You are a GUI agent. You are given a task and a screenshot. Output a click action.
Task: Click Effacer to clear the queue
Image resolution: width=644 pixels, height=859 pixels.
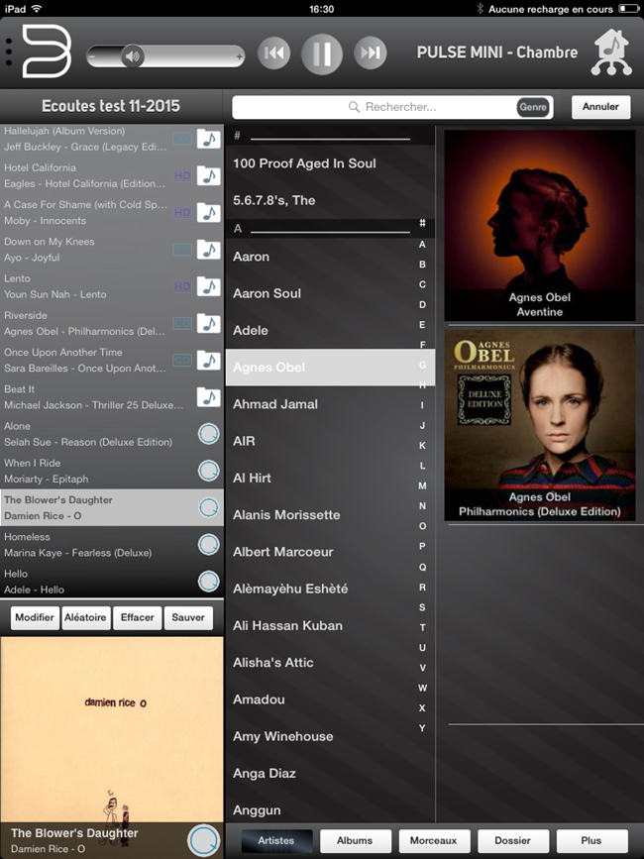click(x=137, y=618)
